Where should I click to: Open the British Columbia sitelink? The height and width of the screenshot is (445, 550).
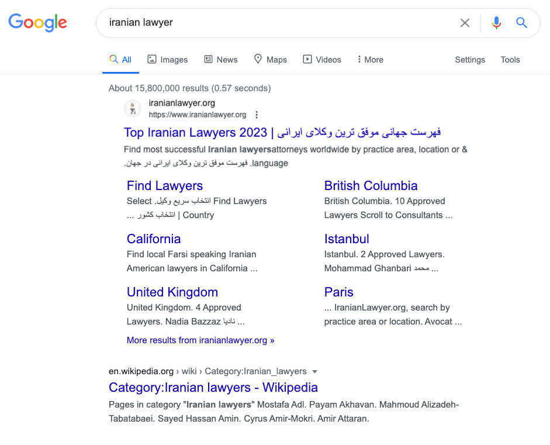(371, 185)
